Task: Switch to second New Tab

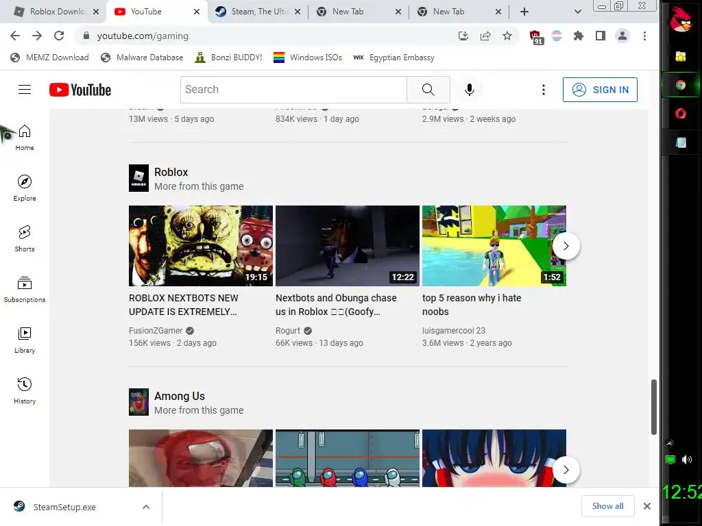Action: click(x=459, y=12)
